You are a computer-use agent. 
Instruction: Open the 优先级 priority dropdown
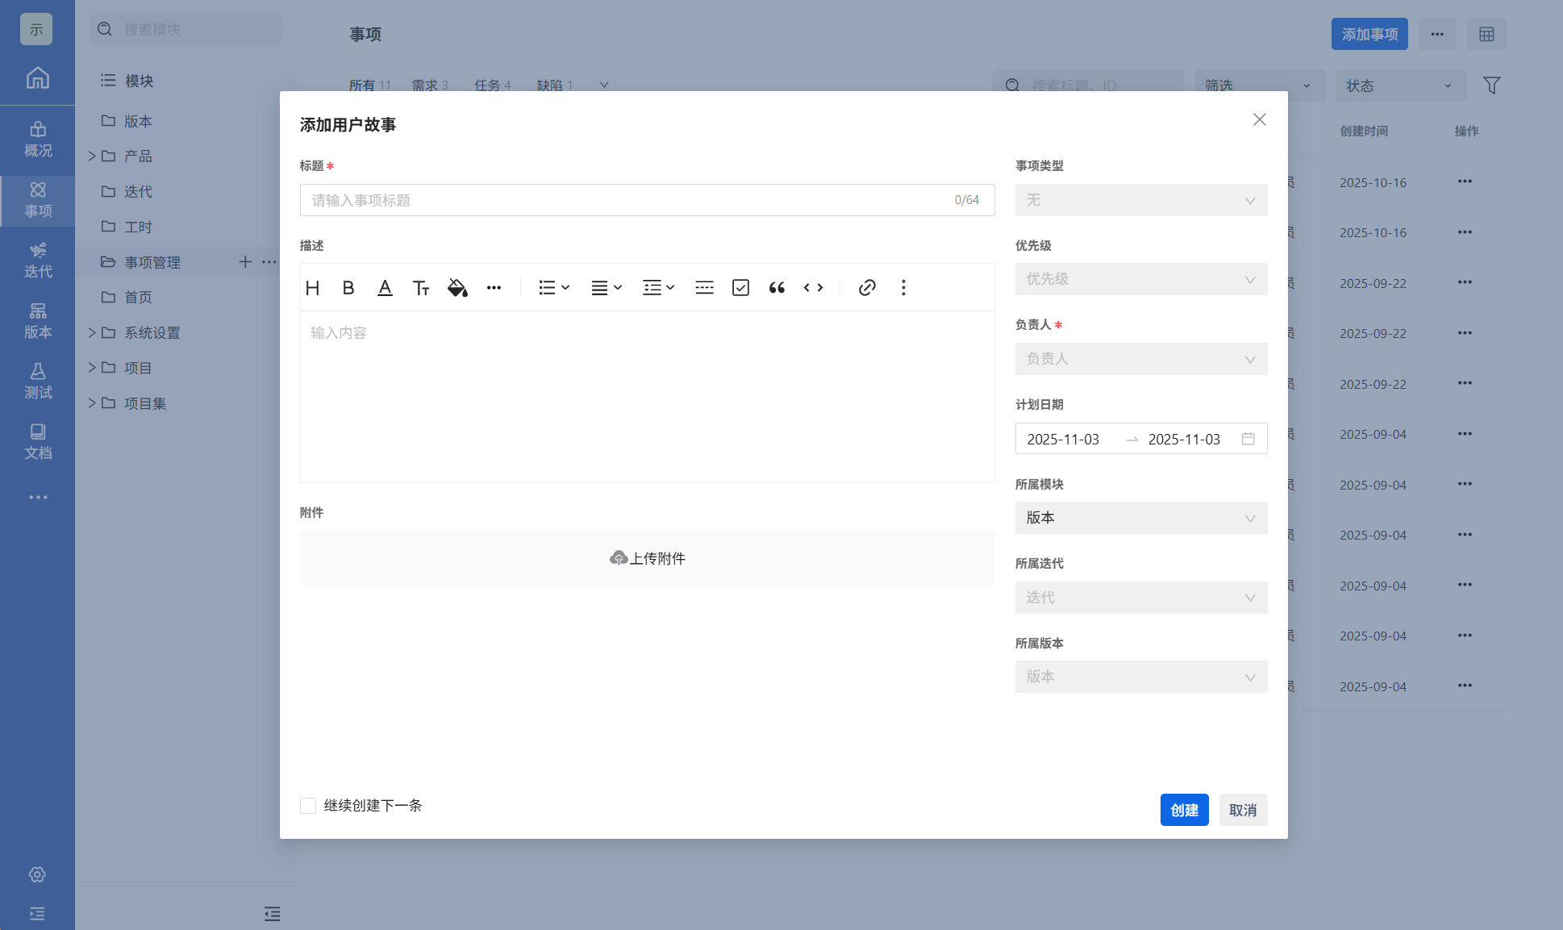[x=1140, y=279]
